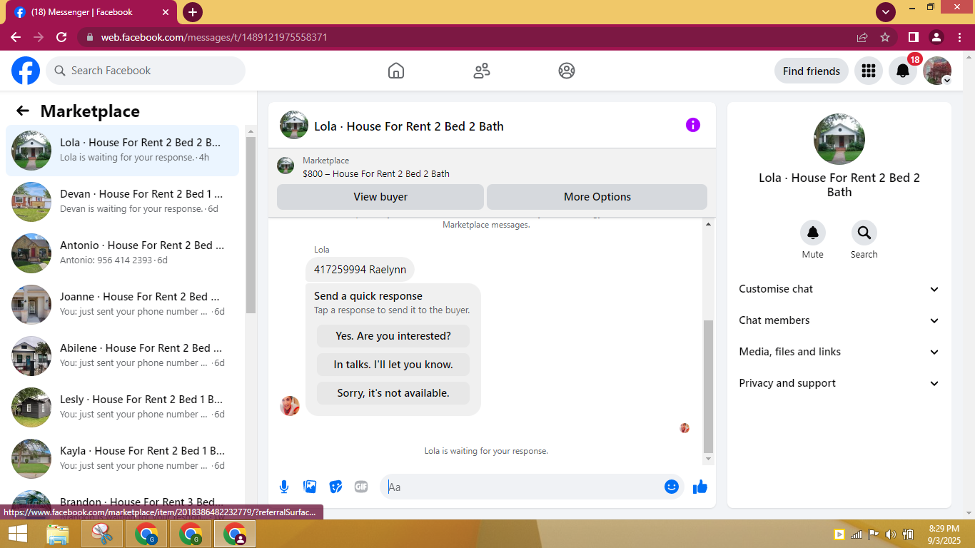
Task: Click the View buyer button
Action: [380, 197]
